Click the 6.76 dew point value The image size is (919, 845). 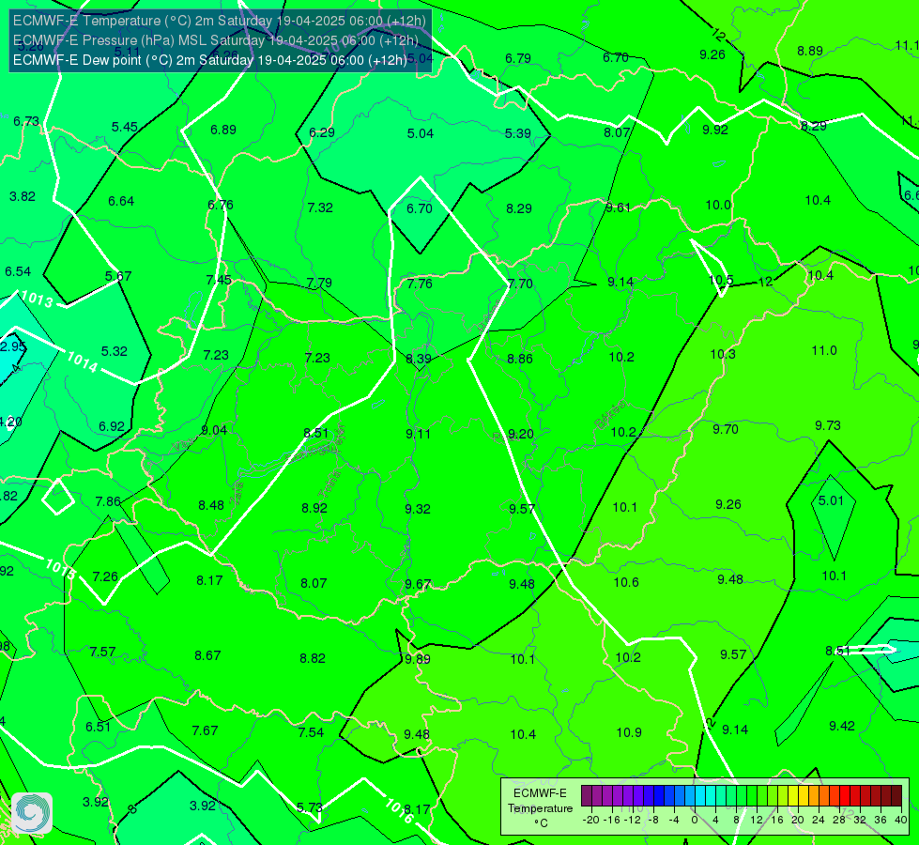[221, 205]
